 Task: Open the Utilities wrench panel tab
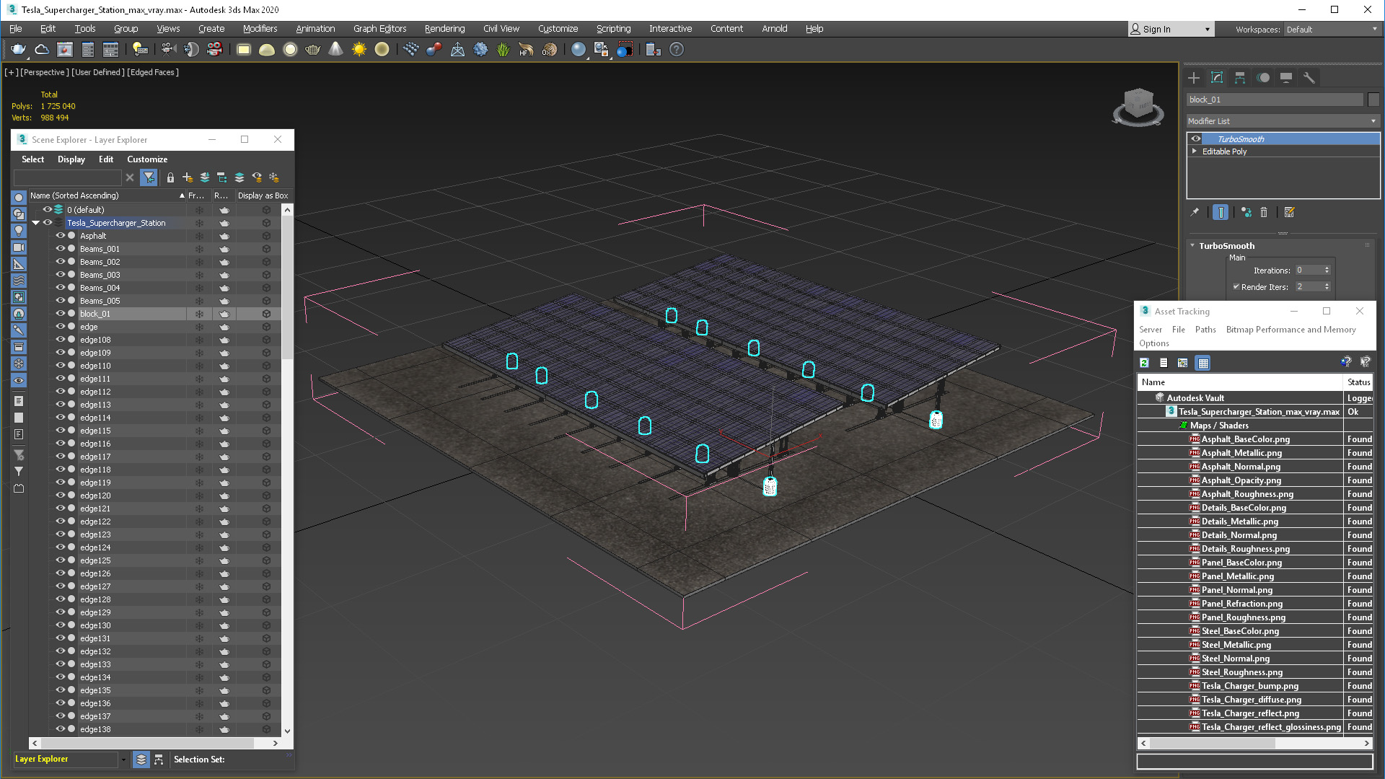pos(1309,78)
